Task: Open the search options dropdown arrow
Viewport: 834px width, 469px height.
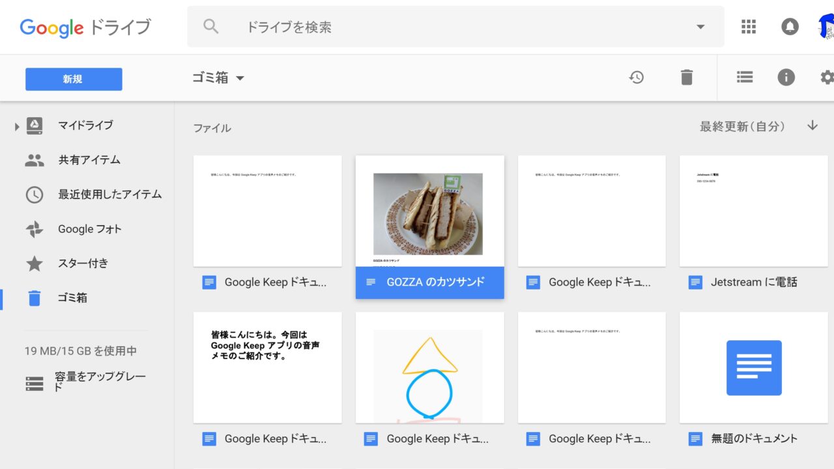Action: click(700, 27)
